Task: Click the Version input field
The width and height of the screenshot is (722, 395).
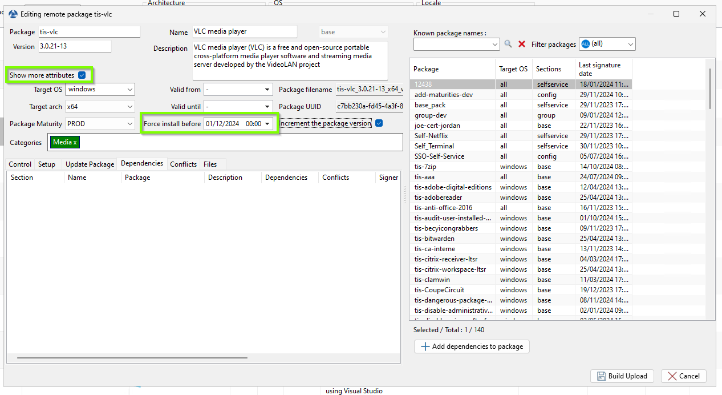Action: point(75,47)
